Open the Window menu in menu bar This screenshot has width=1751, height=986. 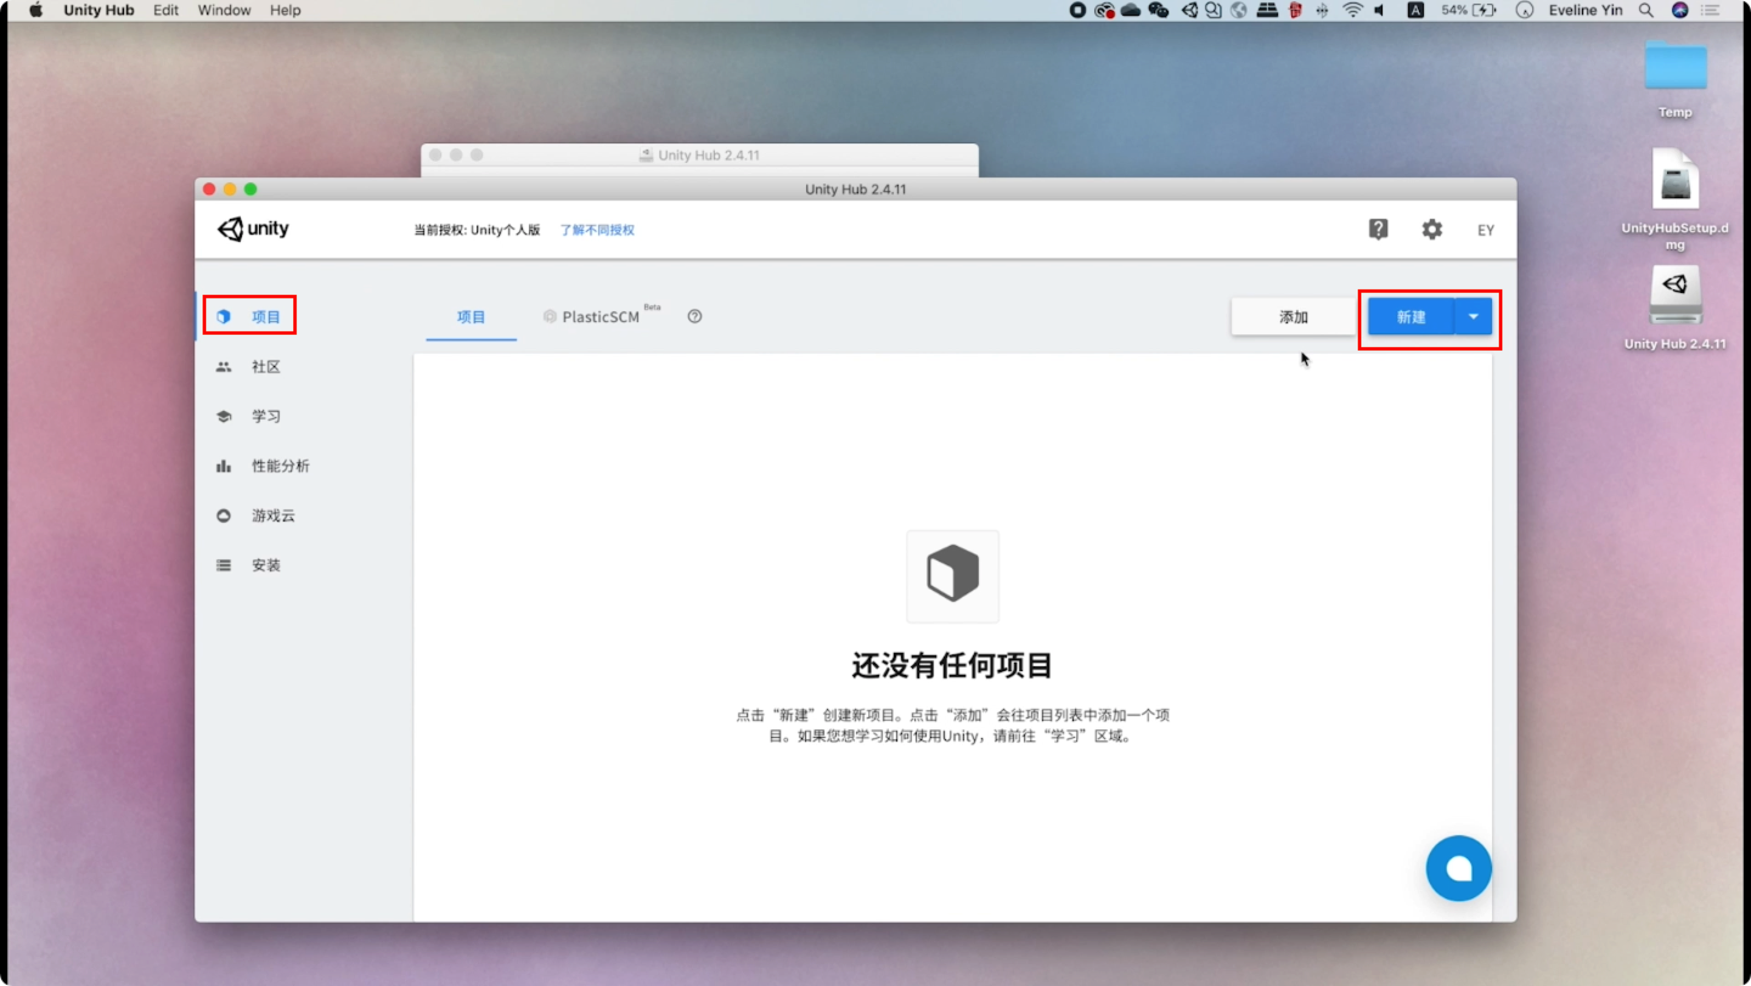[x=224, y=10]
